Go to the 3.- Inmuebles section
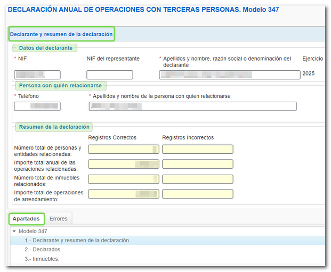 click(x=42, y=259)
